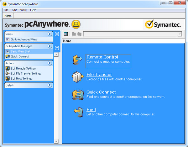
Task: Click the Basic View Start icon
Action: click(8, 51)
